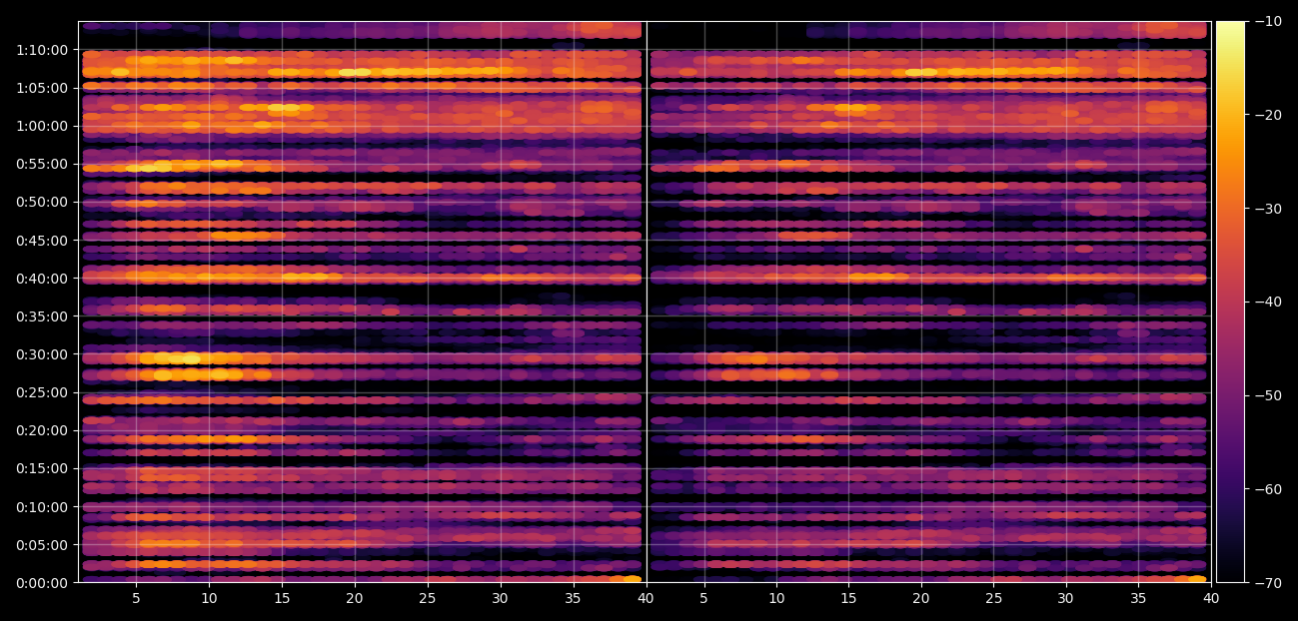
Task: Pick the −60 colorbar tick
Action: tap(1269, 489)
